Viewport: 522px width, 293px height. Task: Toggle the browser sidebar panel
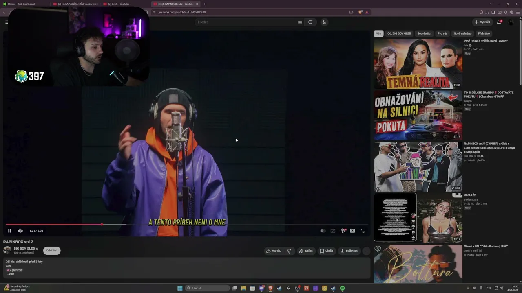click(x=493, y=12)
